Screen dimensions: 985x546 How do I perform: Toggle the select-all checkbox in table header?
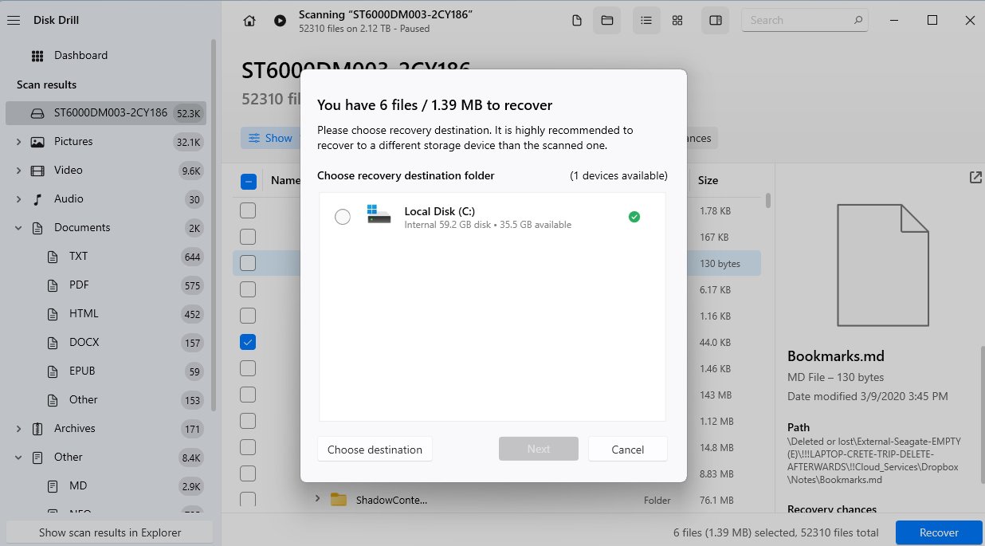point(248,182)
